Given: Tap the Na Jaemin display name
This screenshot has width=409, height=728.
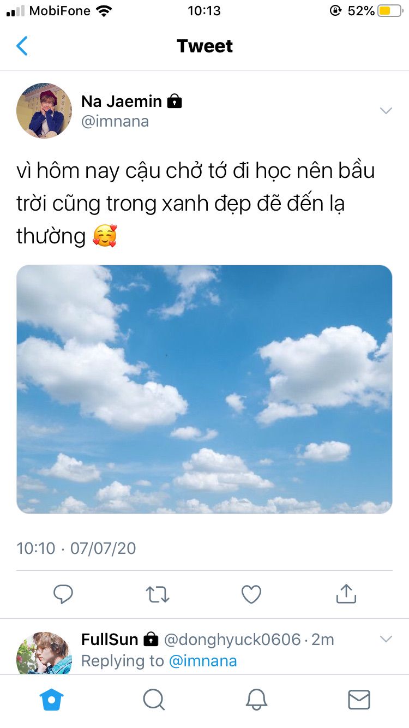Looking at the screenshot, I should [122, 101].
